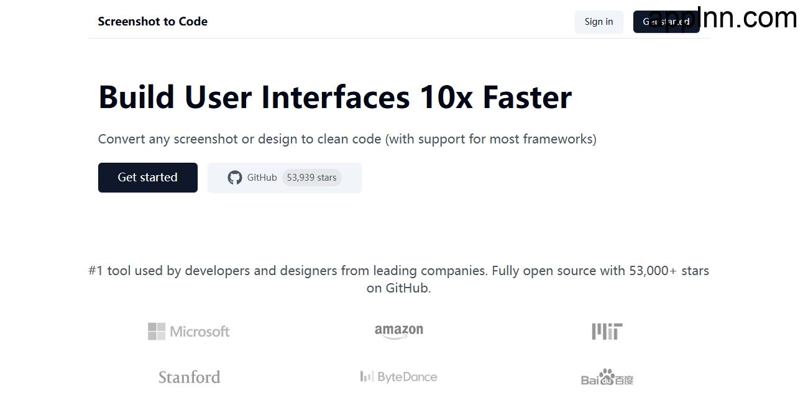The width and height of the screenshot is (803, 408).
Task: Click the headline Build User Interfaces 10x Faster
Action: tap(335, 97)
